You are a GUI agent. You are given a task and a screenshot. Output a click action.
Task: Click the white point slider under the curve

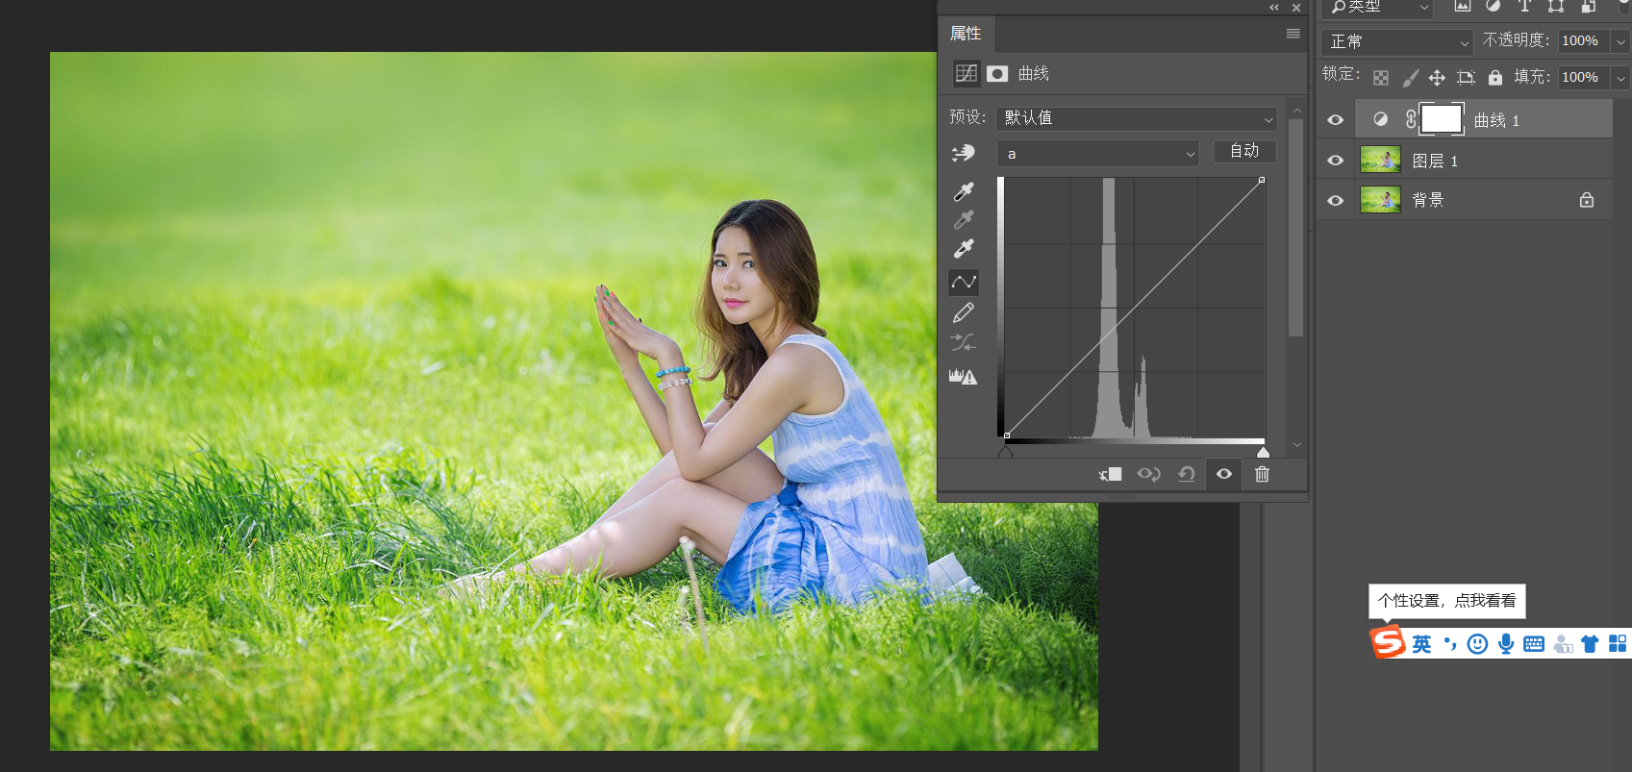(x=1263, y=452)
